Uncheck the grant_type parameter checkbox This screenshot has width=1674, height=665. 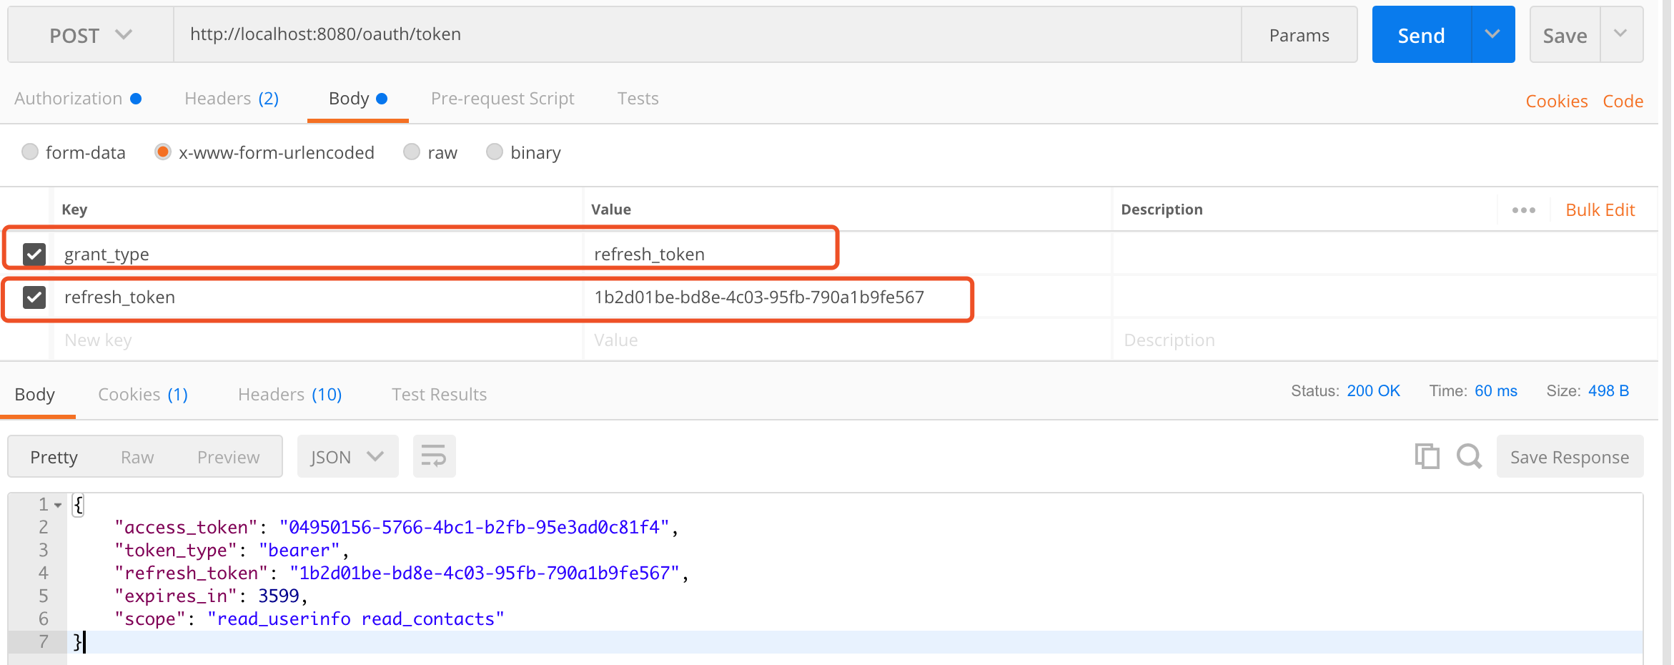(34, 254)
